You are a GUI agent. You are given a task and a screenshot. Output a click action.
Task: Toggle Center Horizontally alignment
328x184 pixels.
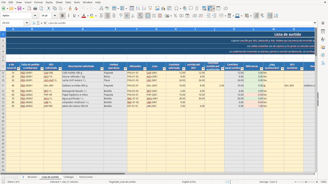pyautogui.click(x=107, y=16)
